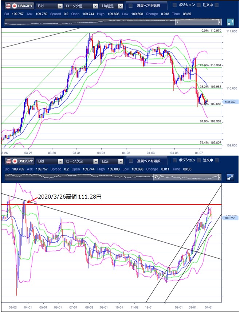Click the 61.8% Fibonacci level label
The width and height of the screenshot is (240, 313).
(204, 121)
